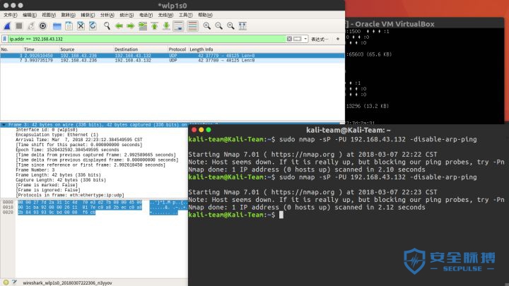The height and width of the screenshot is (286, 509).
Task: Go forward to next packet arrow
Action: pyautogui.click(x=131, y=26)
